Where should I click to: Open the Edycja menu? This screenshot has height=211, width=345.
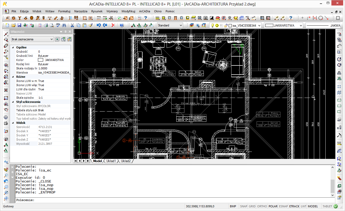24,11
